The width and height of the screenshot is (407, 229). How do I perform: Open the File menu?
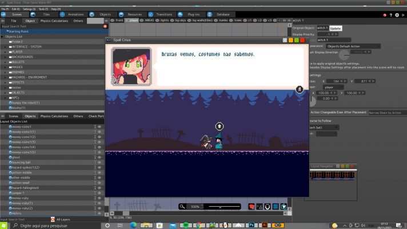[x=5, y=9]
